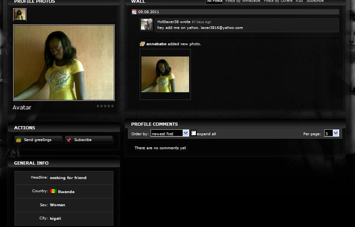Click the 'Avatar' photo caption
This screenshot has width=355, height=227.
click(x=22, y=107)
